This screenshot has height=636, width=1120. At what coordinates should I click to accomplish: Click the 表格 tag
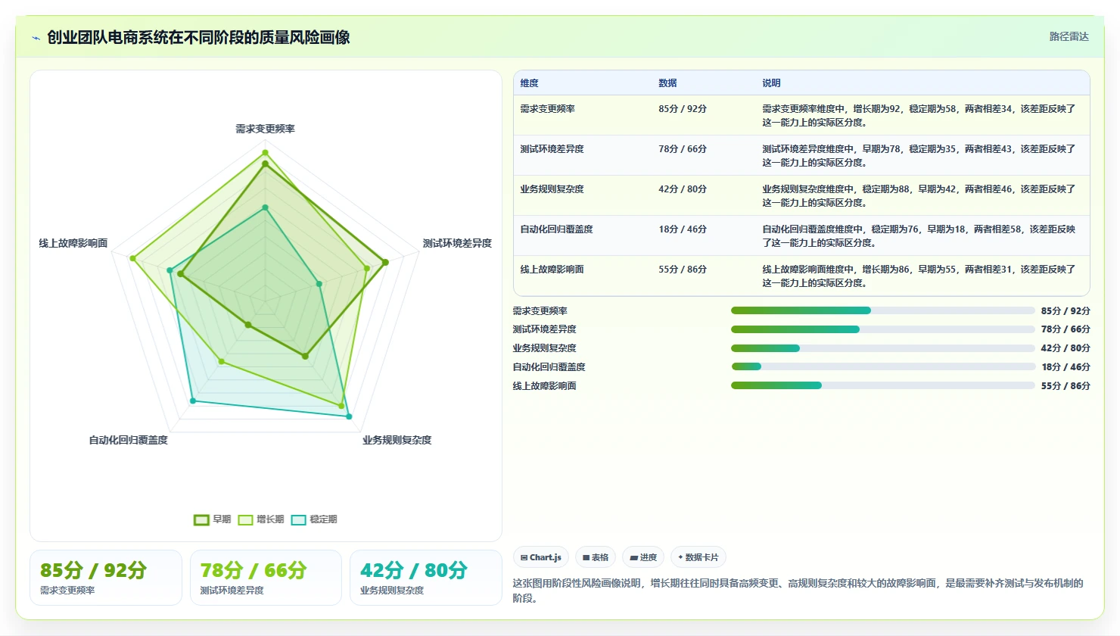point(596,557)
